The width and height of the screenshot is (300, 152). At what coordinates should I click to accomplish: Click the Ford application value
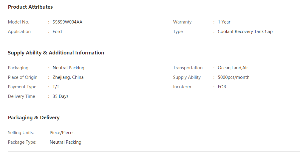pos(57,32)
